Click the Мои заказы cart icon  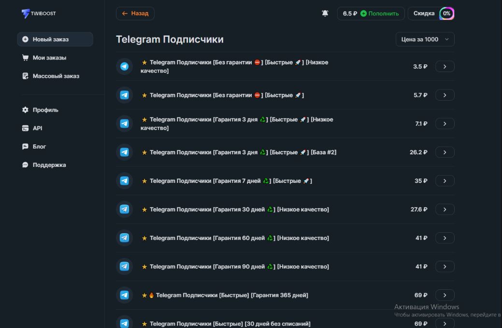pos(25,58)
